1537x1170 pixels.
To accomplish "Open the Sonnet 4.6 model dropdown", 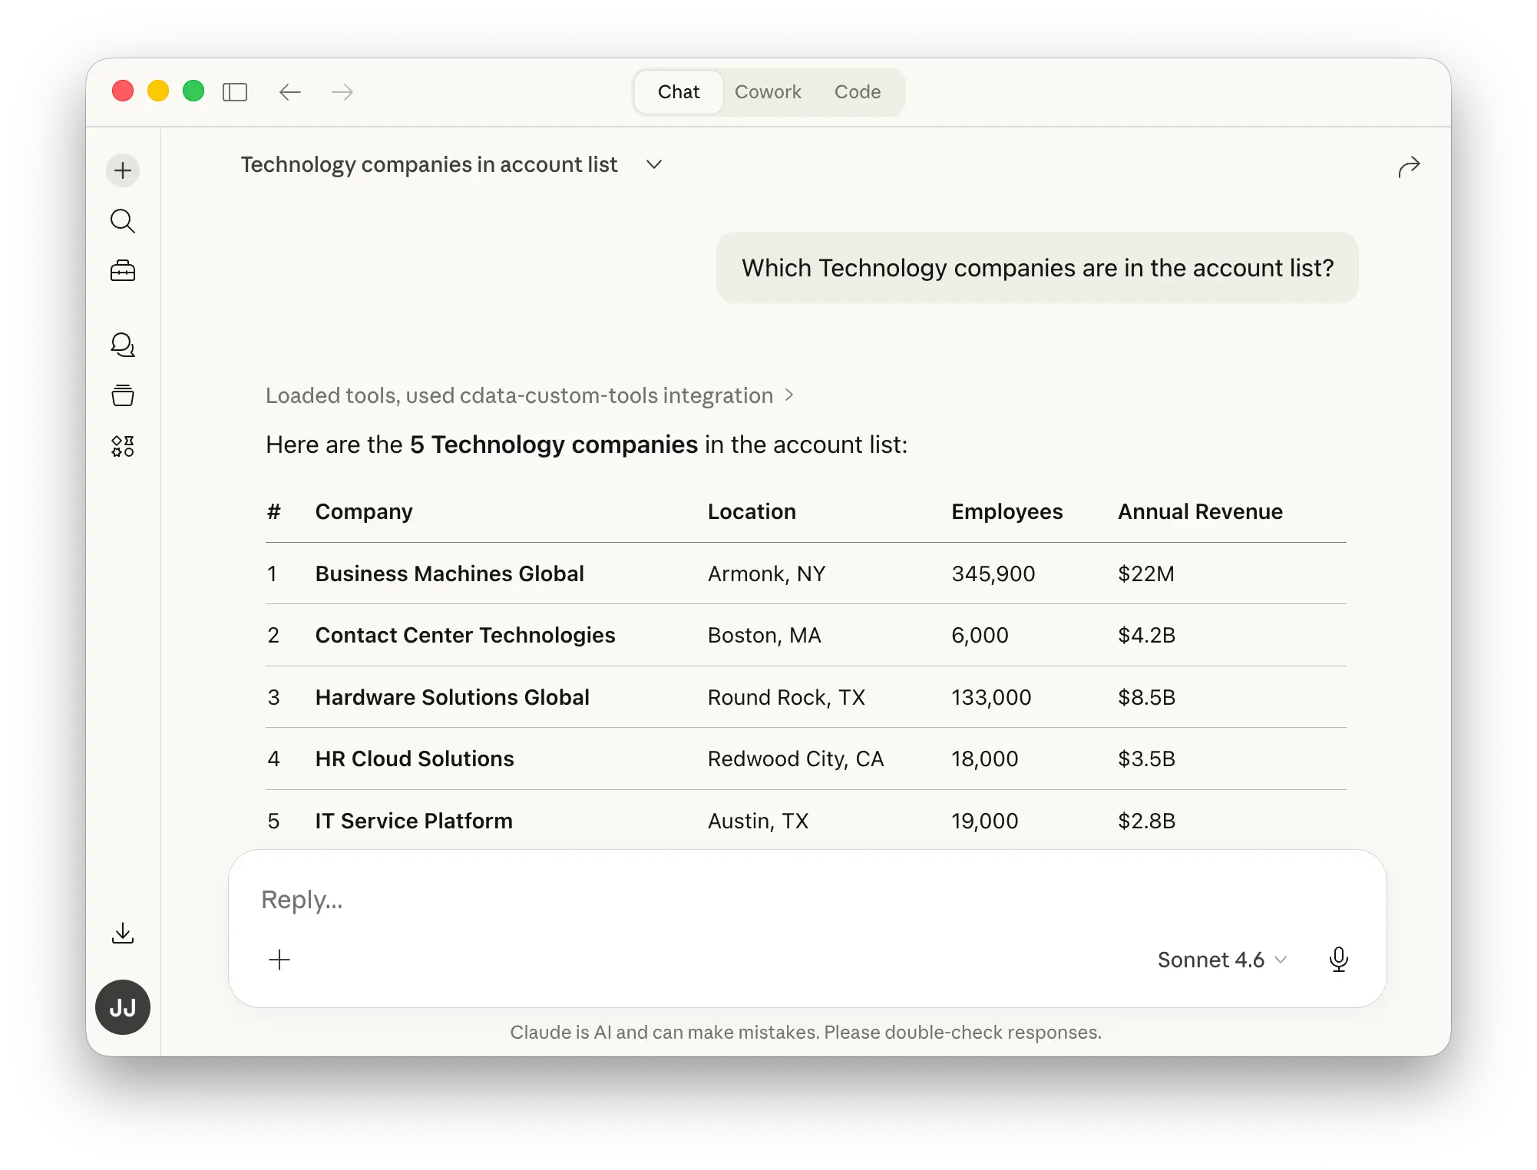I will pyautogui.click(x=1221, y=960).
